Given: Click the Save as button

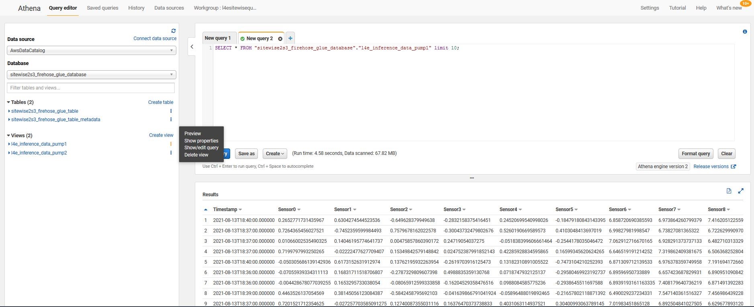Looking at the screenshot, I should click(246, 154).
